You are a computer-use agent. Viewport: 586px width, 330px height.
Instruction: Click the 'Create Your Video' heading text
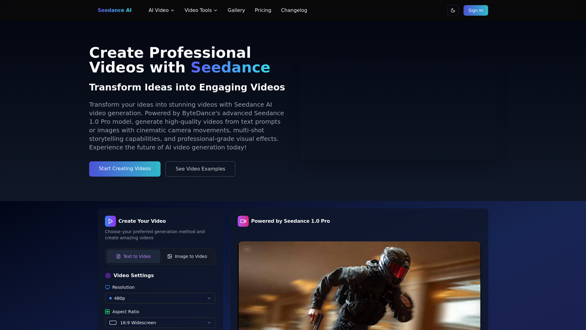click(x=142, y=221)
